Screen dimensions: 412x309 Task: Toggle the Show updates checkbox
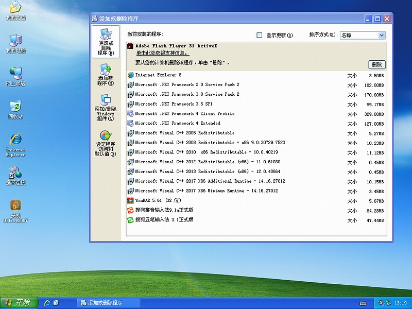point(260,35)
